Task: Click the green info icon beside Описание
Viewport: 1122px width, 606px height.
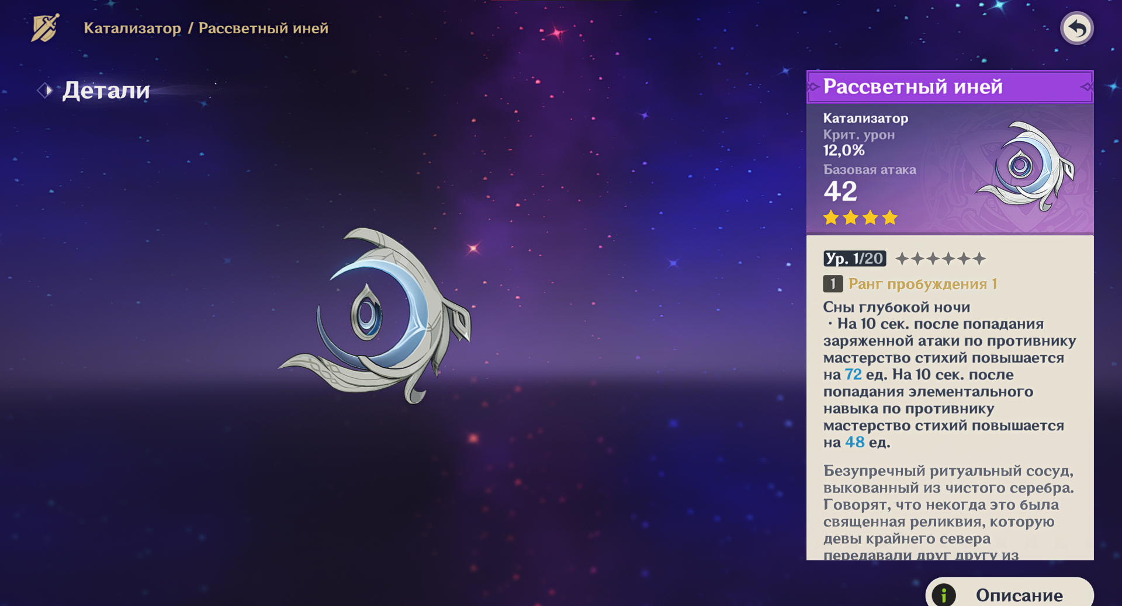Action: pyautogui.click(x=944, y=595)
